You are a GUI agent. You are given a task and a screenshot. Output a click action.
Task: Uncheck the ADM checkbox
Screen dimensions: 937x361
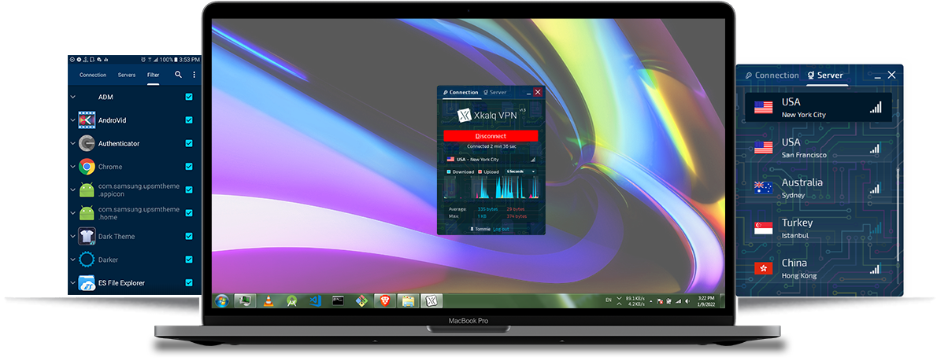tap(189, 97)
